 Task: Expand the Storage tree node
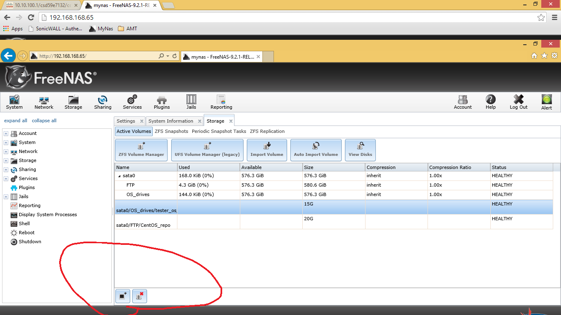click(x=6, y=160)
